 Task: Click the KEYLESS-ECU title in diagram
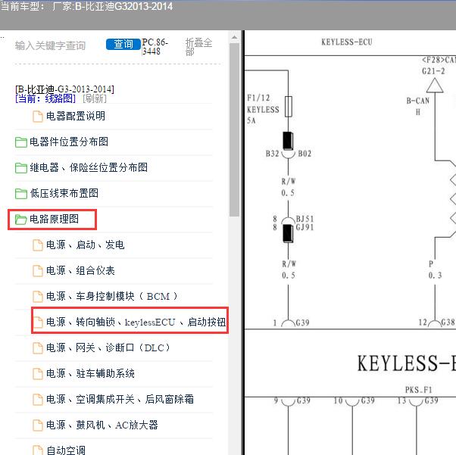point(347,42)
